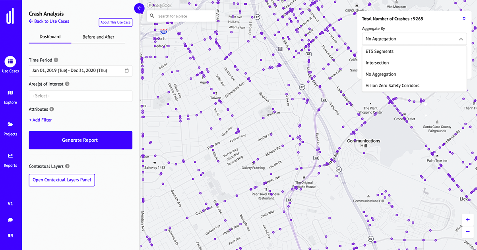Click the Generate Report button
Screen dimensions: 477x250
[80, 140]
